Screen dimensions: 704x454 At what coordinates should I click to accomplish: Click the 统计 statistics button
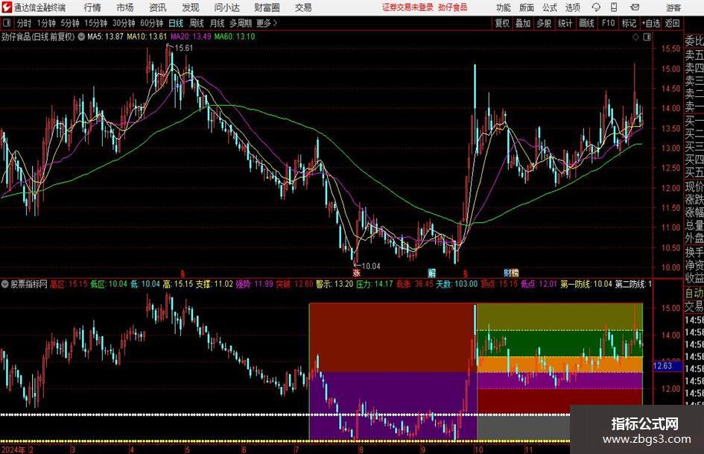[x=565, y=23]
